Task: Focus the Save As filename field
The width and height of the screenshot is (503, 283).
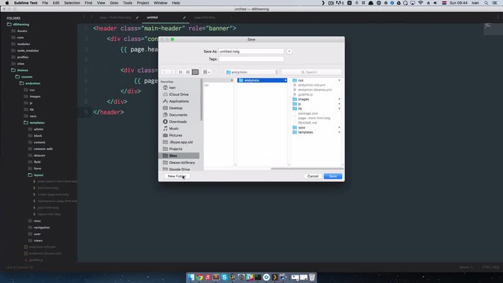Action: pyautogui.click(x=251, y=51)
